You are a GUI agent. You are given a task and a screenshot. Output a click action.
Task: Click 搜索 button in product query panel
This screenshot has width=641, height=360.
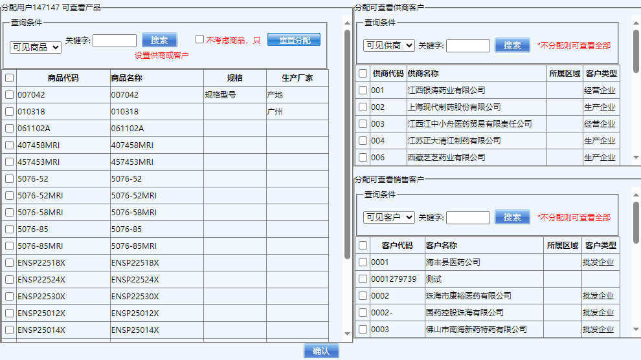159,40
